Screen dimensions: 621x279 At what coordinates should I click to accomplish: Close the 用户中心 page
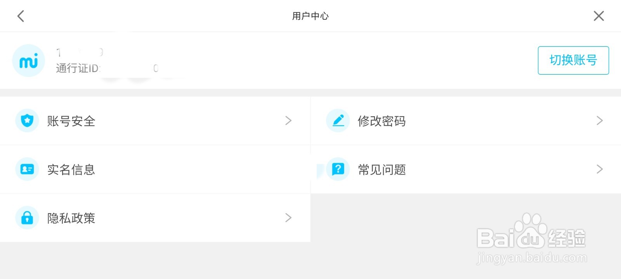(598, 16)
